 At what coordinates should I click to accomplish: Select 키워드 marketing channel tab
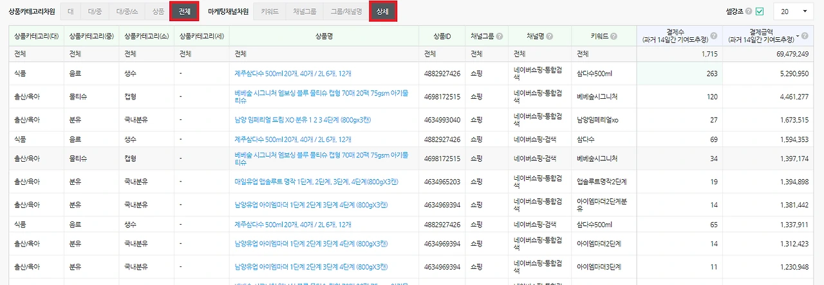point(270,12)
